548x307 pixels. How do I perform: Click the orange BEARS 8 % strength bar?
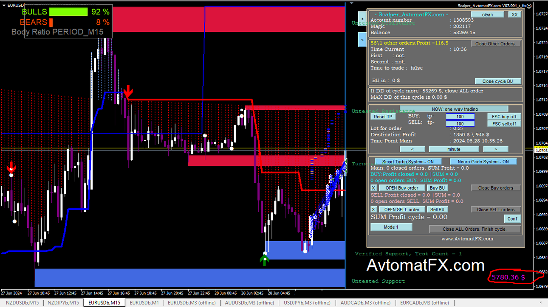coord(51,22)
